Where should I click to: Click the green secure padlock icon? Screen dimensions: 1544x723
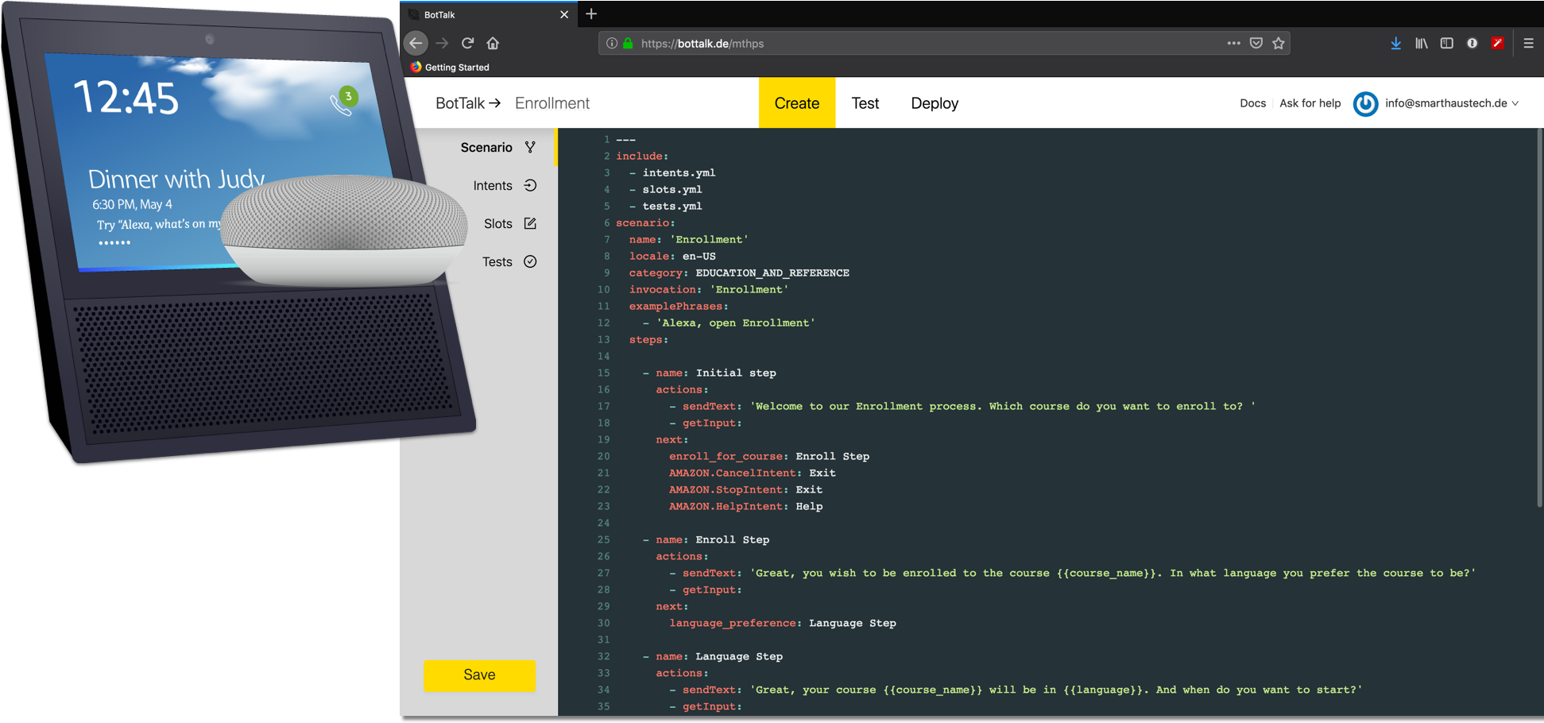click(x=628, y=43)
